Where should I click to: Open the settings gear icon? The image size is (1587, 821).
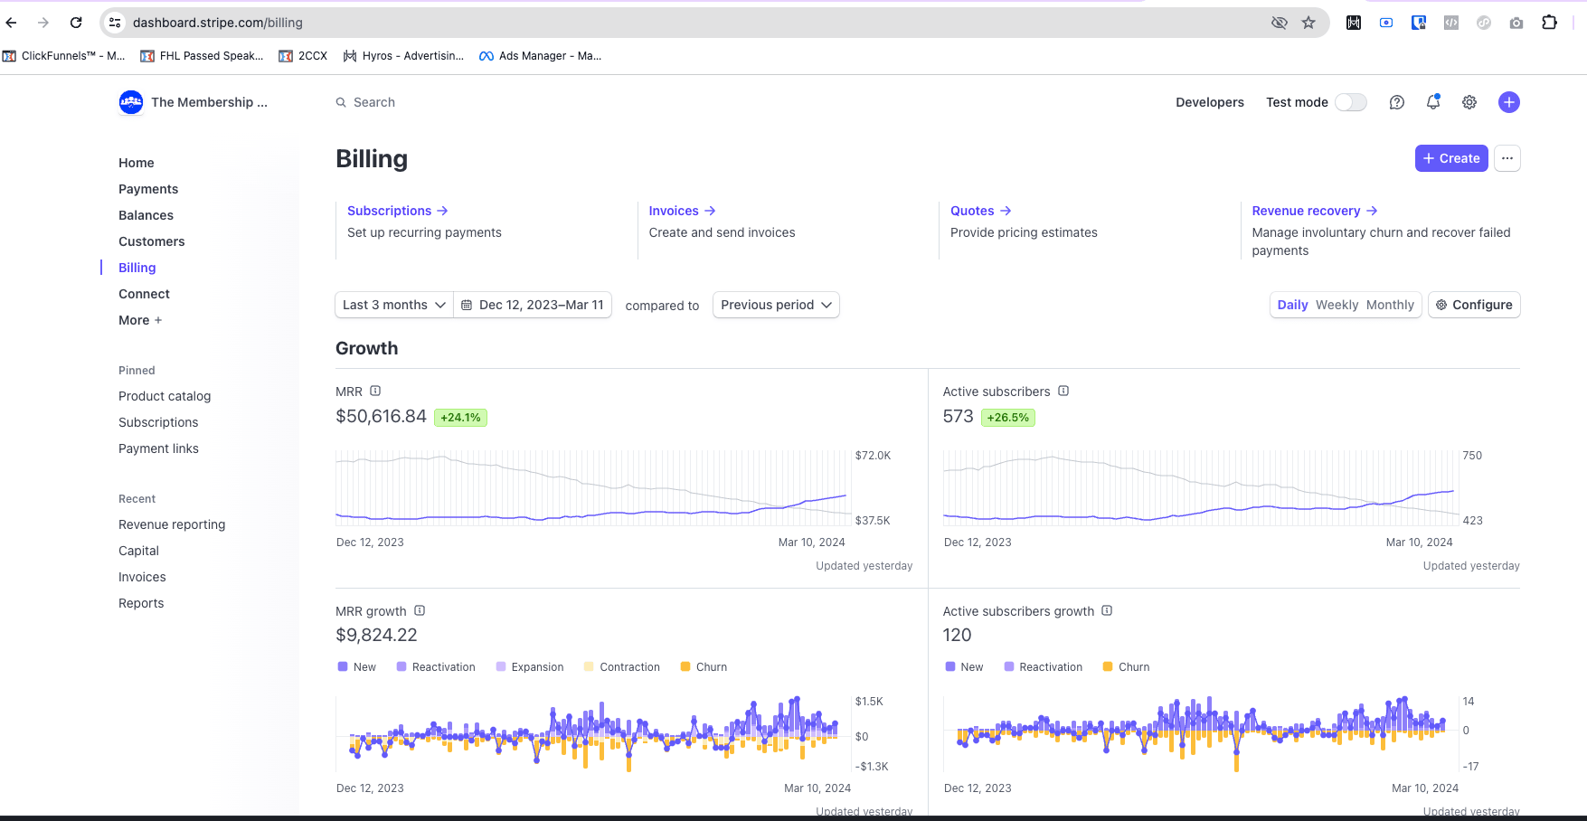[x=1469, y=102]
